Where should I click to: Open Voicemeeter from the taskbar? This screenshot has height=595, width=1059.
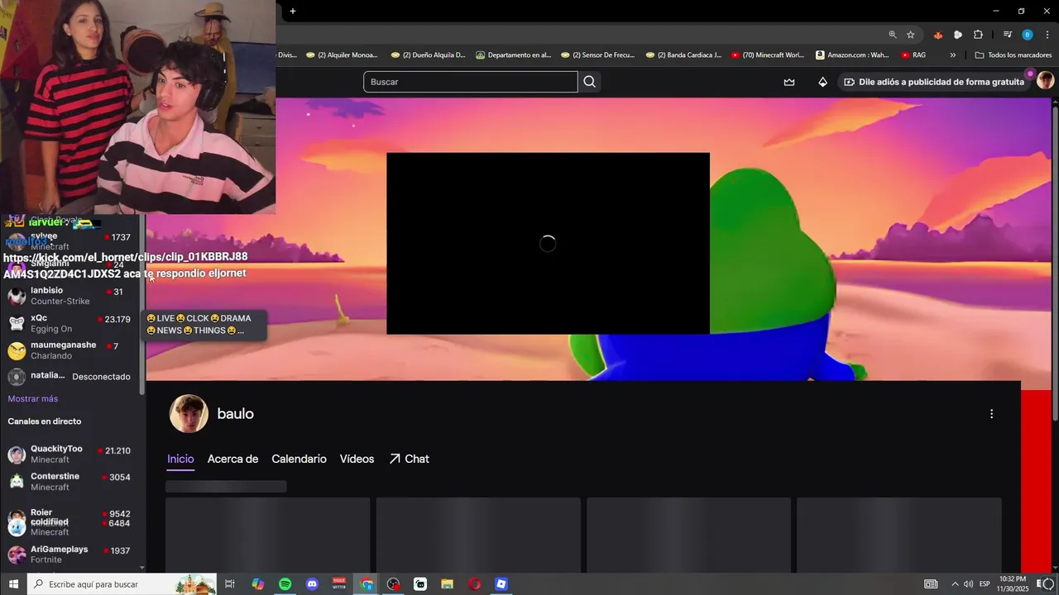(339, 584)
